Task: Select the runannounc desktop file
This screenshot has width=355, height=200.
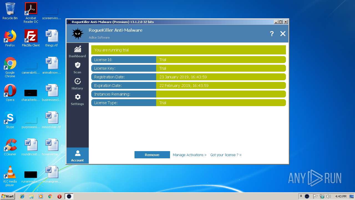Action: click(31, 177)
